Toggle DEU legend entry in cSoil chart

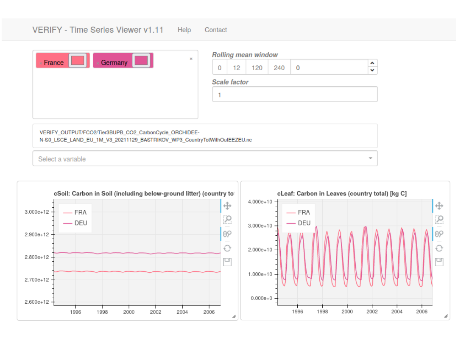coord(75,223)
